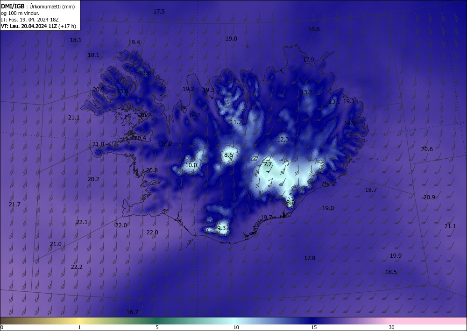The width and height of the screenshot is (467, 331).
Task: Click the color scale tick label 1
Action: (x=79, y=327)
